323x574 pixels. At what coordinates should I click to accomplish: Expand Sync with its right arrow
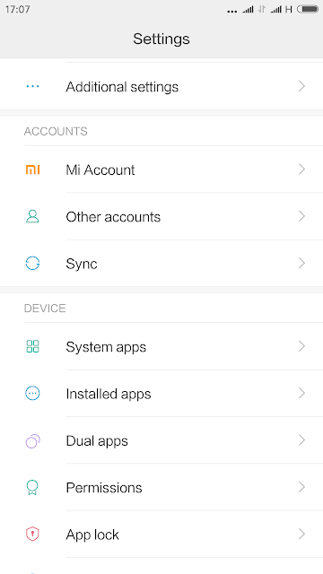(x=301, y=263)
